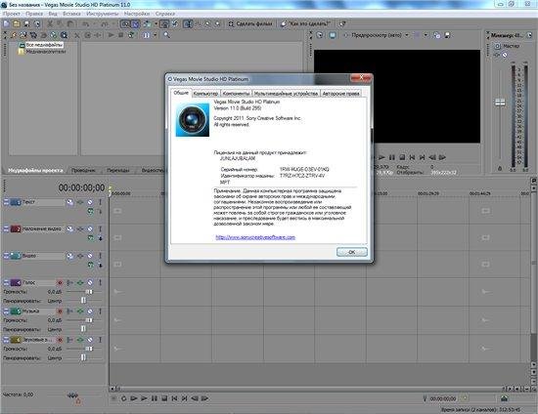This screenshot has height=414, width=538.
Task: Open Track FX on the Голос track
Action: pos(80,282)
